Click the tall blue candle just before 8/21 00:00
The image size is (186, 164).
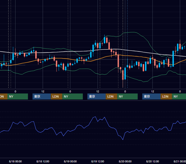click(173, 59)
